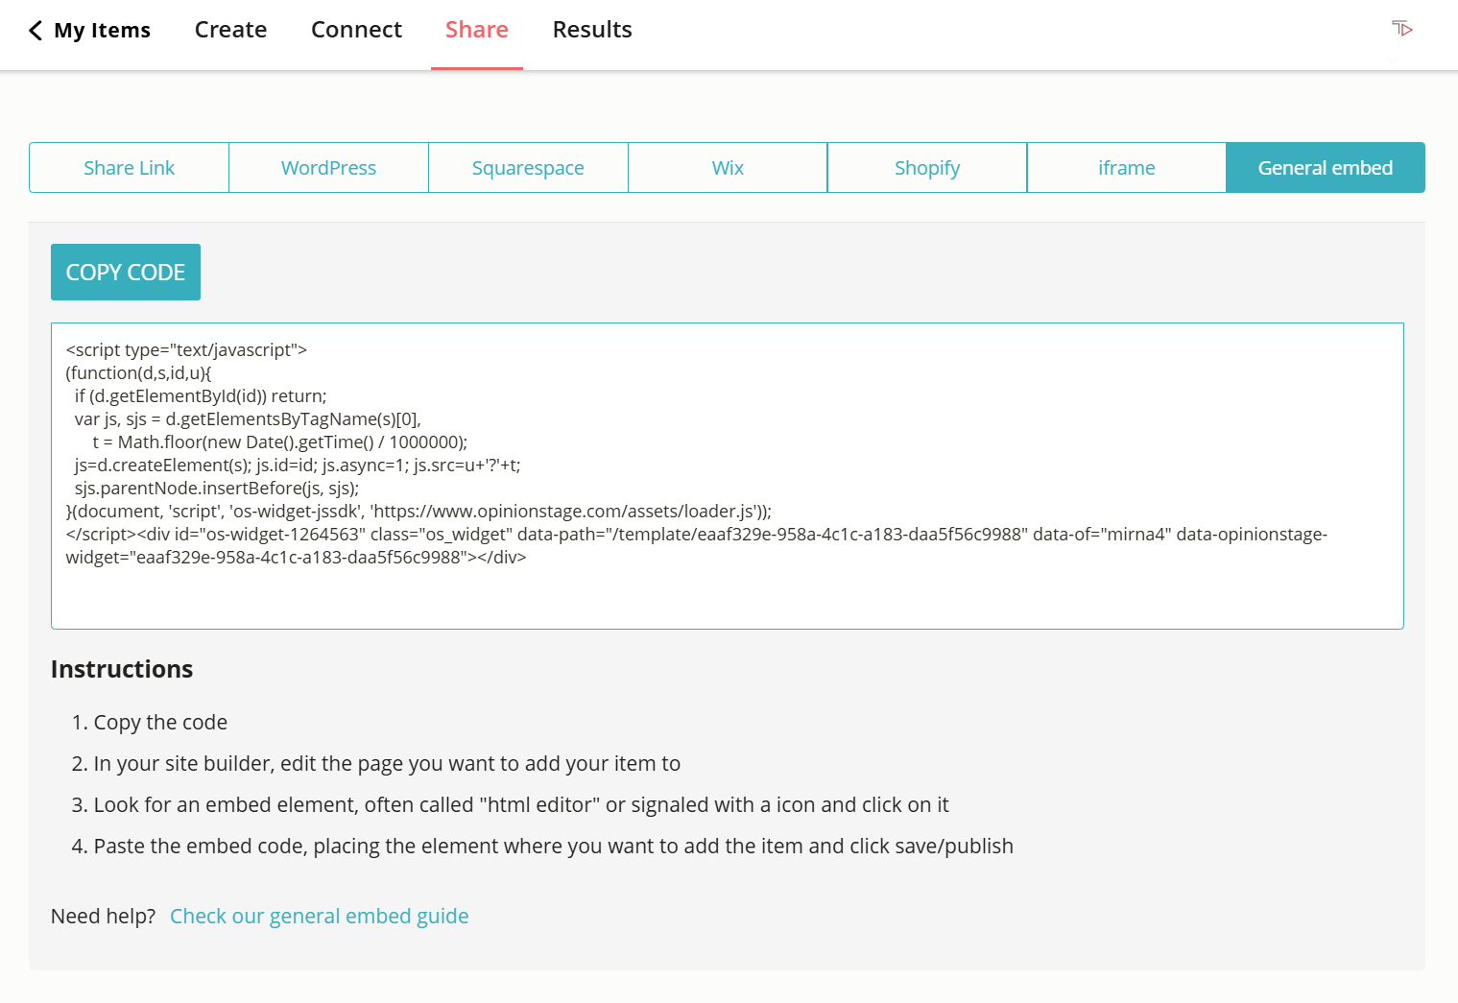
Task: Switch to the iframe embed tab
Action: point(1126,167)
